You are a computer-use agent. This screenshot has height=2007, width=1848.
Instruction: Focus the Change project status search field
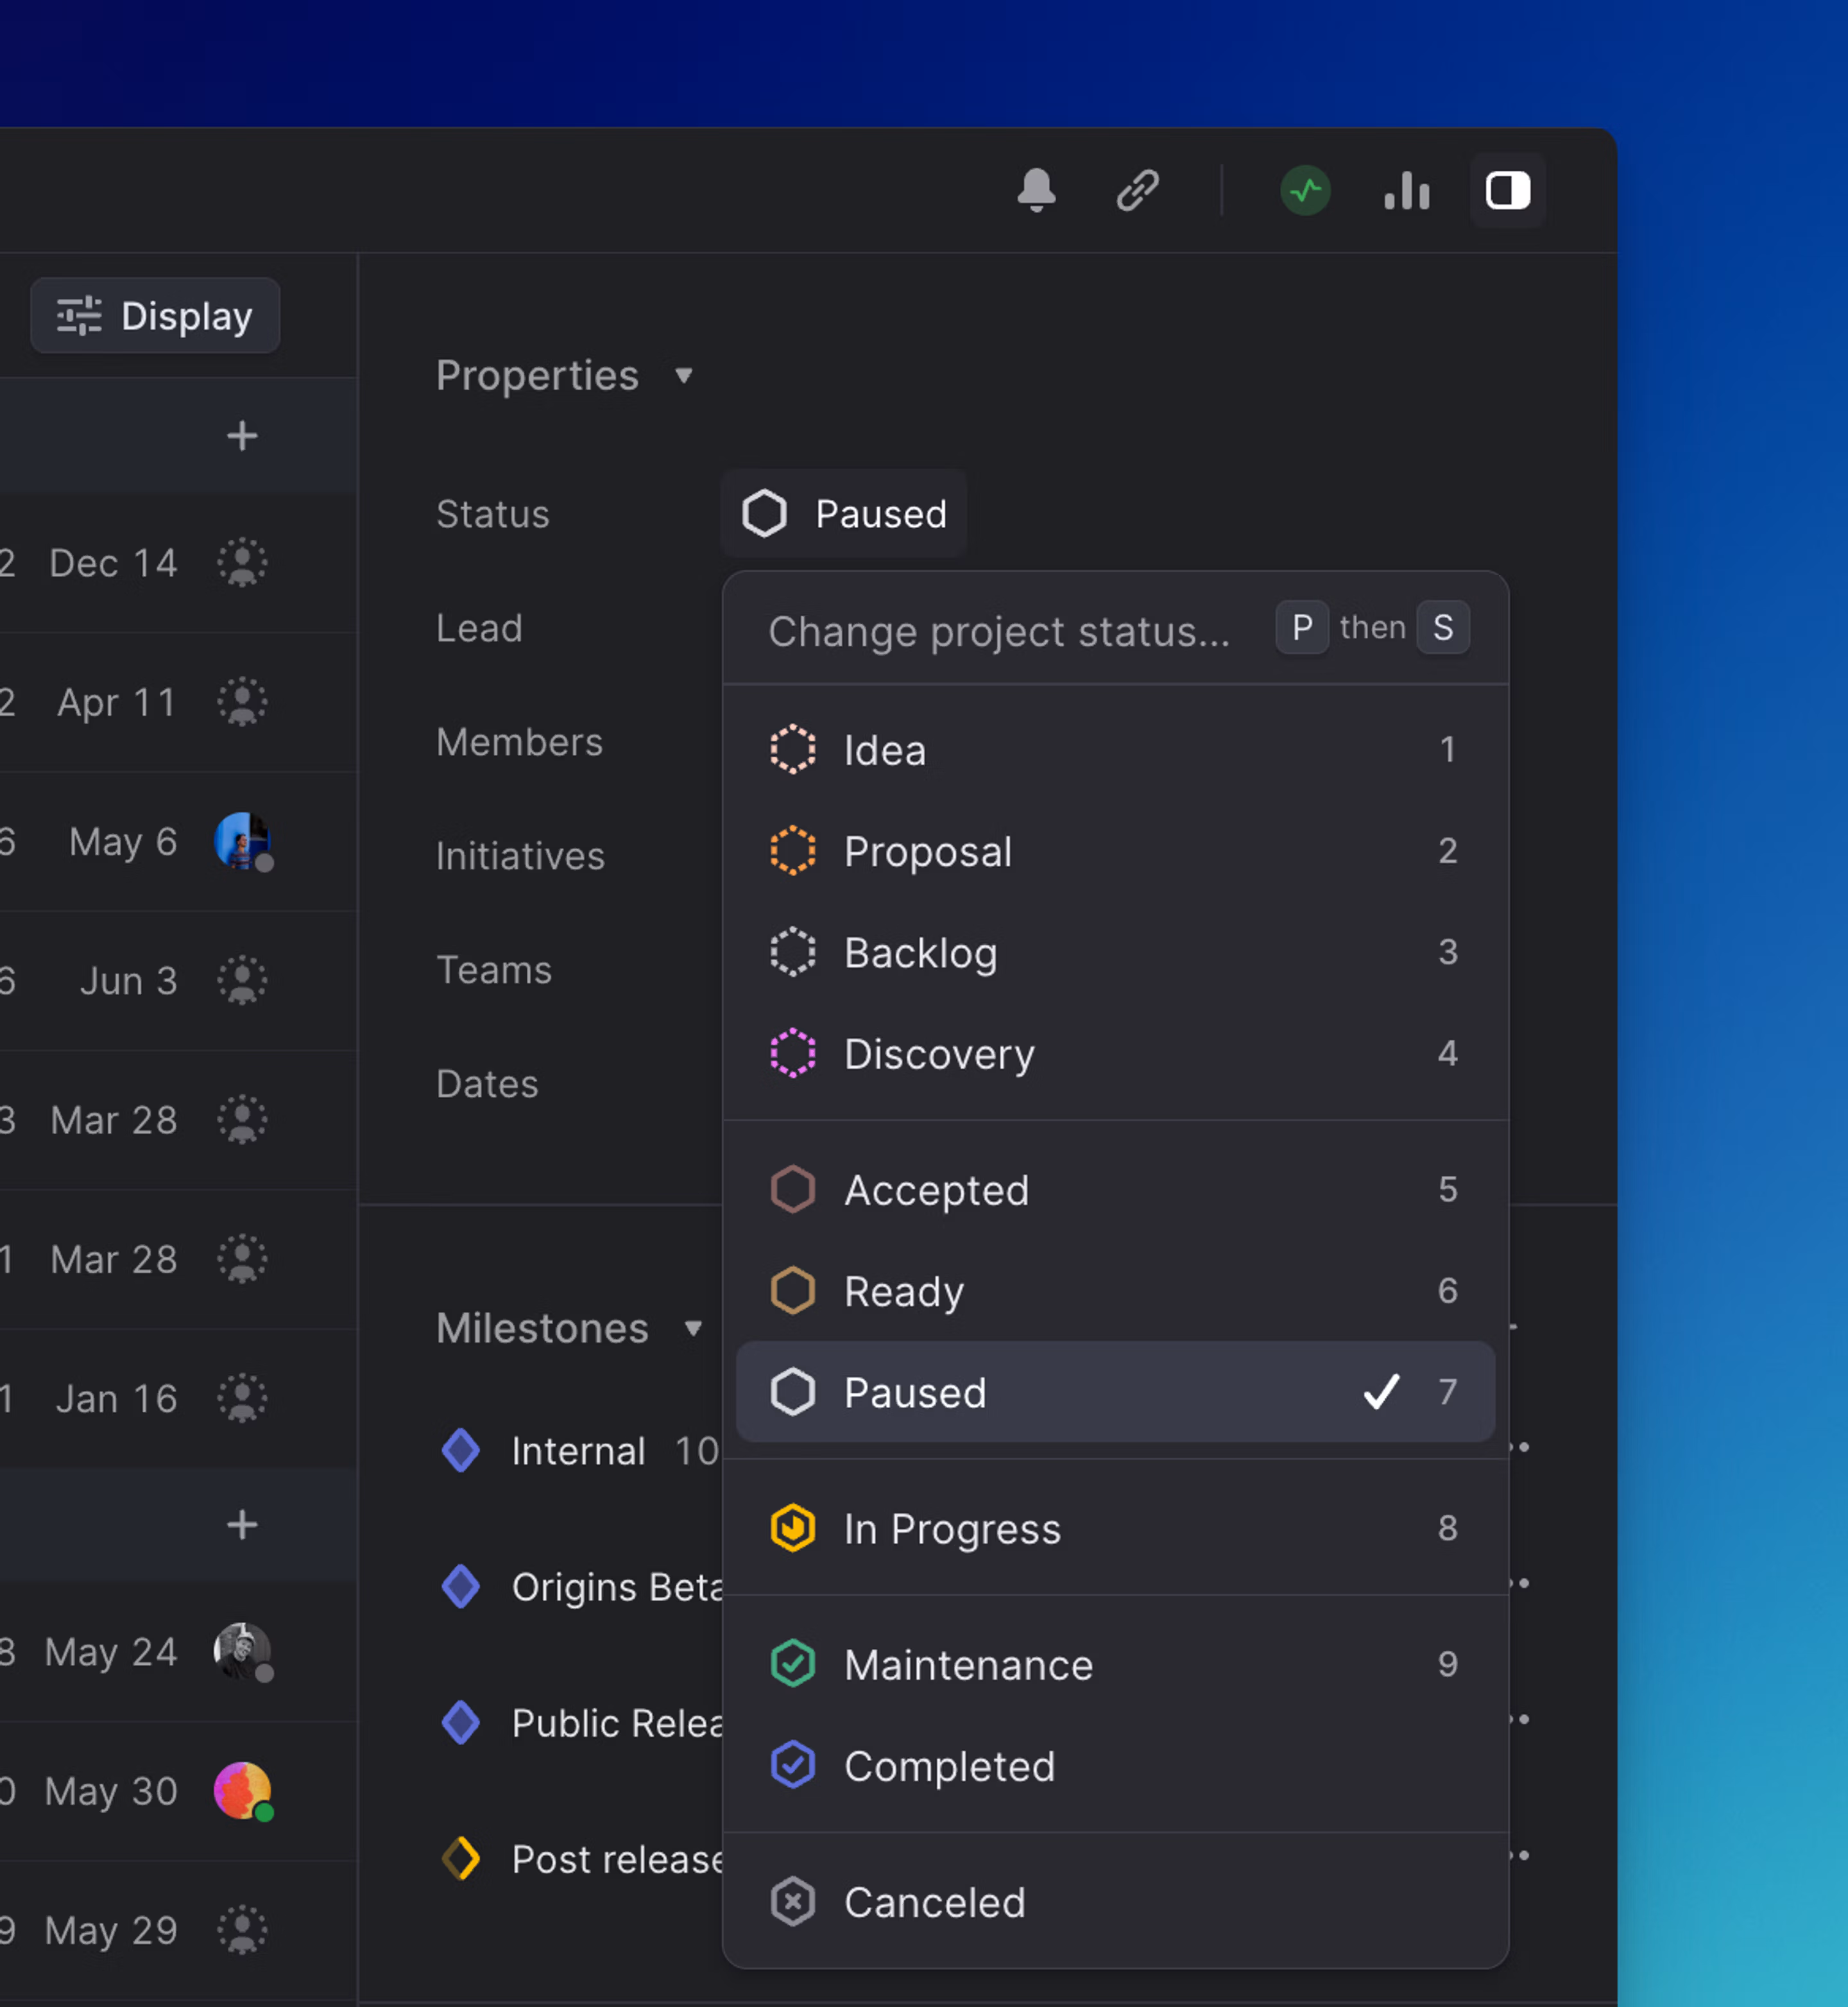pyautogui.click(x=1000, y=631)
